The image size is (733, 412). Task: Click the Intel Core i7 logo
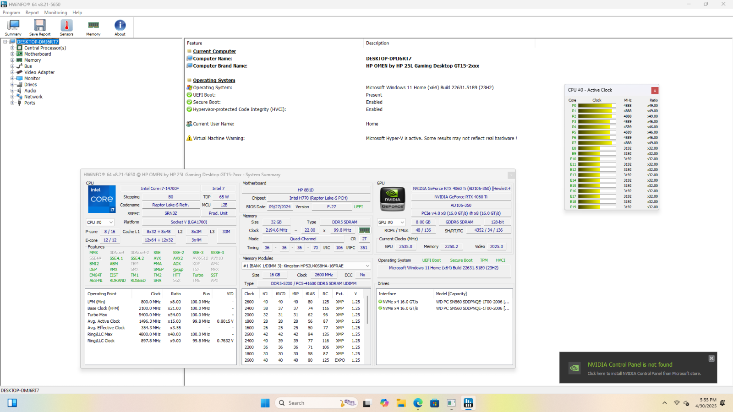click(102, 199)
